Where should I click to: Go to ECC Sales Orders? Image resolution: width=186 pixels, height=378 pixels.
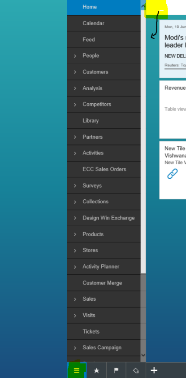tap(104, 169)
